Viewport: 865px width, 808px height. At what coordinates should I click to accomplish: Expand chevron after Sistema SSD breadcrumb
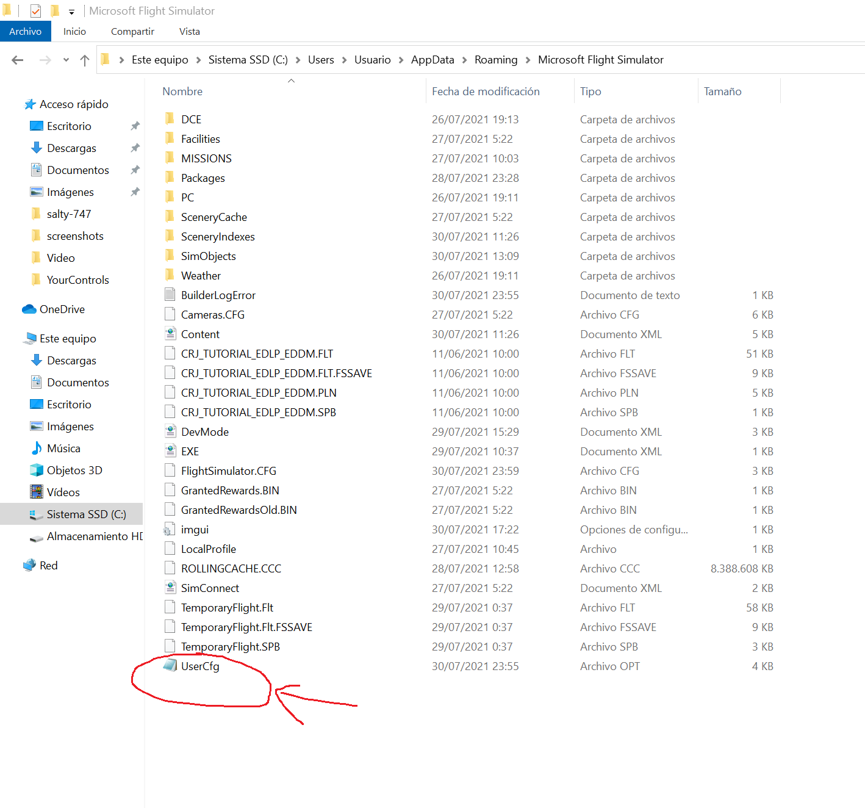298,60
